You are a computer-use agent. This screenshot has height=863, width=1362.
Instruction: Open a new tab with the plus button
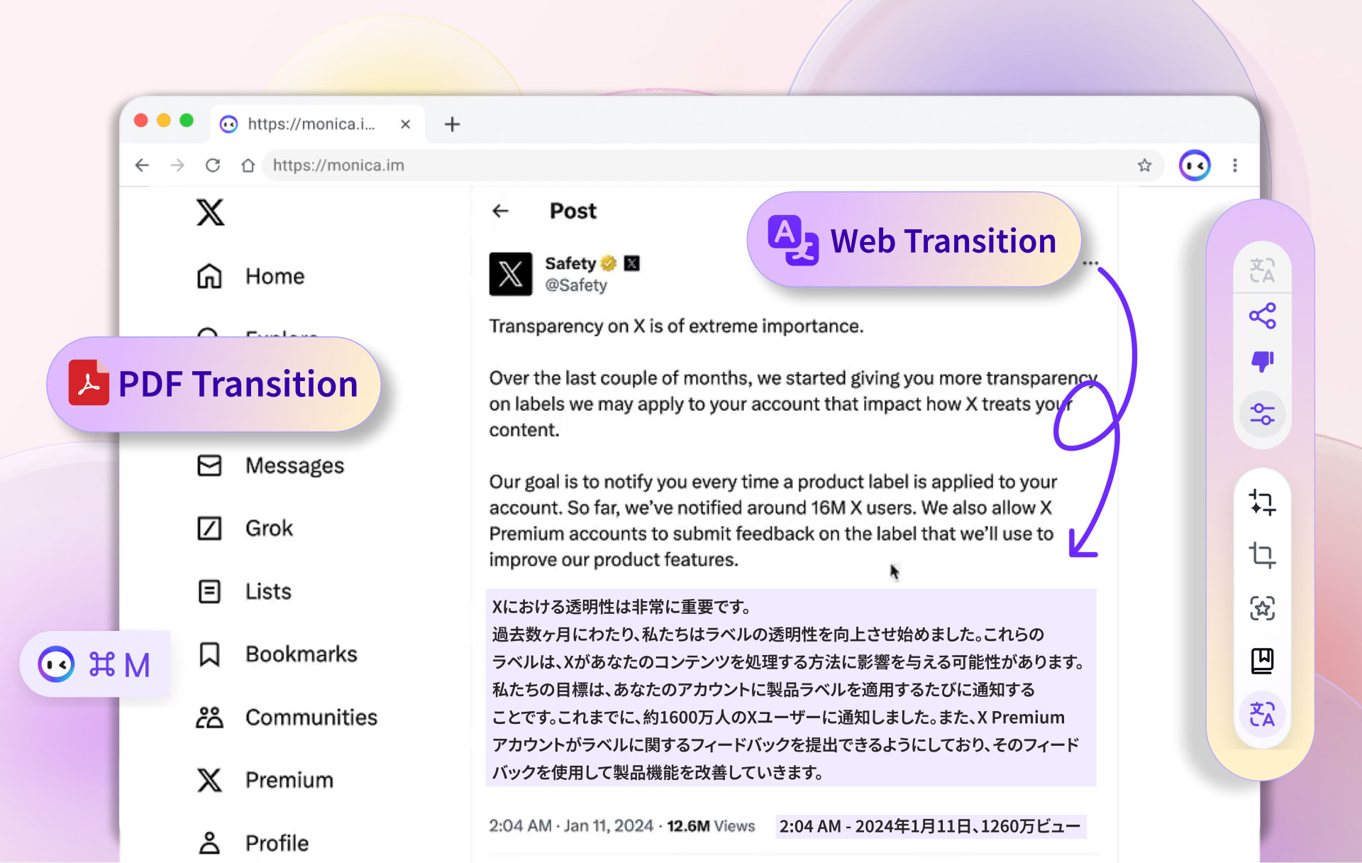[x=452, y=123]
